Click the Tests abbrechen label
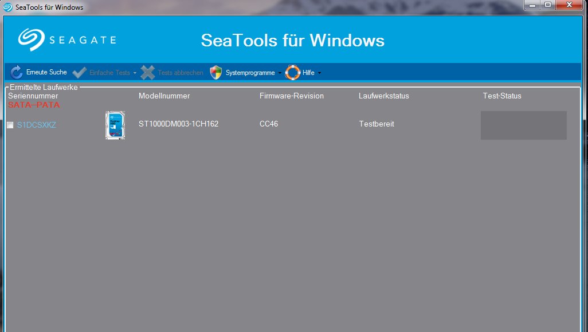This screenshot has width=588, height=332. [x=181, y=73]
